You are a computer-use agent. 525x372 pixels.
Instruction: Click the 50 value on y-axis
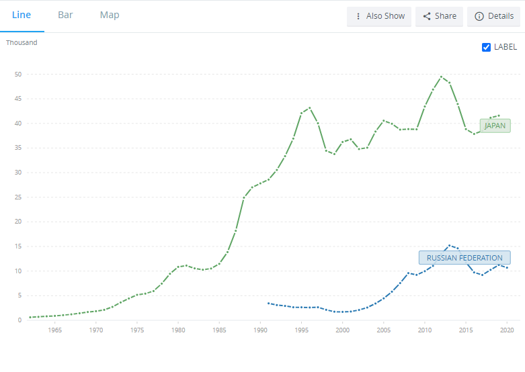[x=18, y=75]
